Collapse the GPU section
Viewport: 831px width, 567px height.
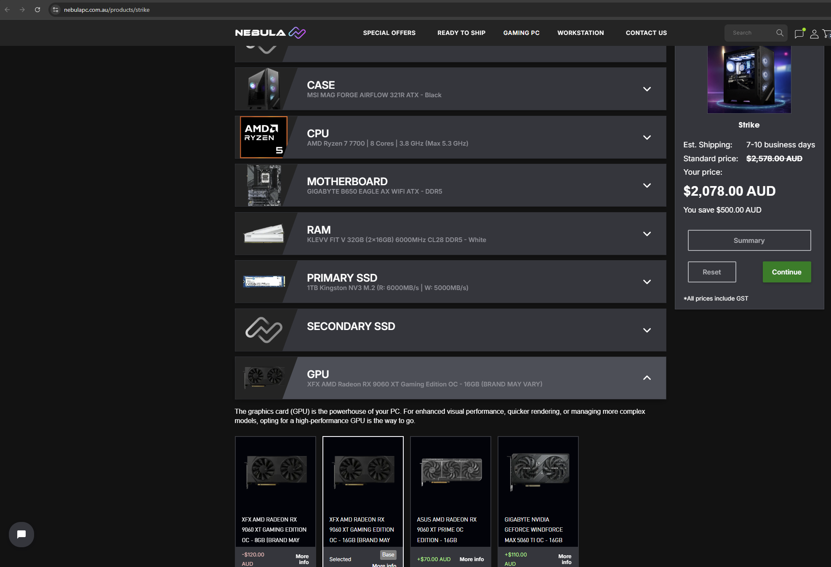pyautogui.click(x=647, y=378)
